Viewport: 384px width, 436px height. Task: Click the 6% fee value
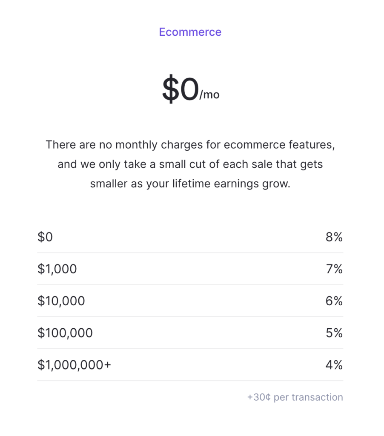point(334,301)
